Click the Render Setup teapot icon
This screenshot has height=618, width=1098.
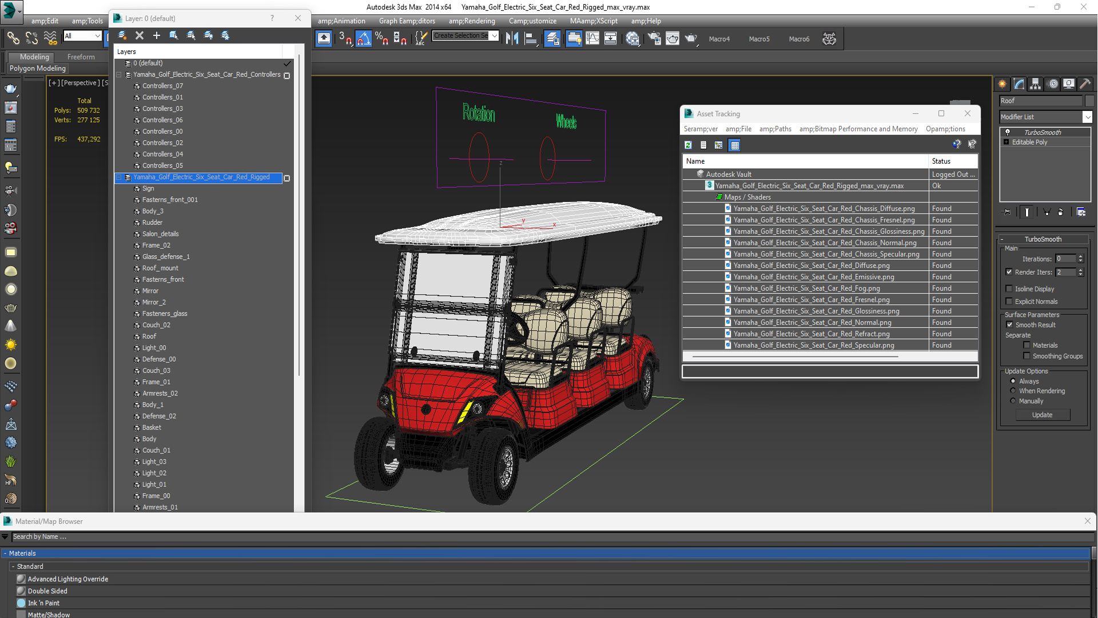654,39
